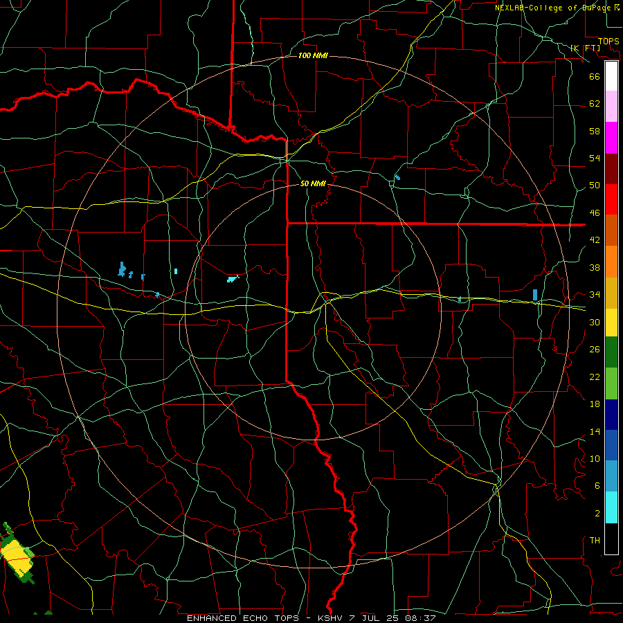Click the large yellow echo in the southwest corner
This screenshot has width=623, height=623.
pos(17,557)
